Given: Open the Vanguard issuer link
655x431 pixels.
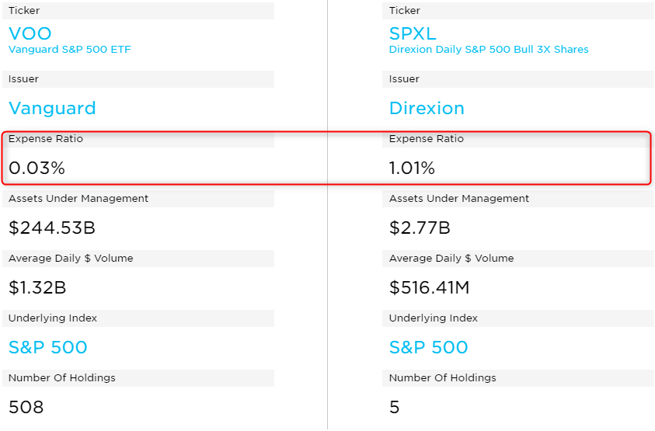Looking at the screenshot, I should point(52,108).
